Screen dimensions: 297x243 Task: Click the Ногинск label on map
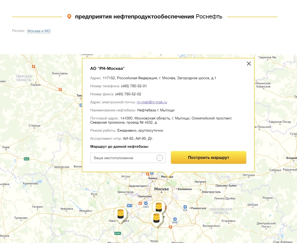[201, 182]
